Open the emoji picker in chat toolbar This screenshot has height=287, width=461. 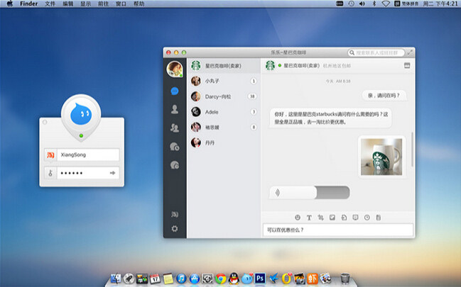click(298, 218)
